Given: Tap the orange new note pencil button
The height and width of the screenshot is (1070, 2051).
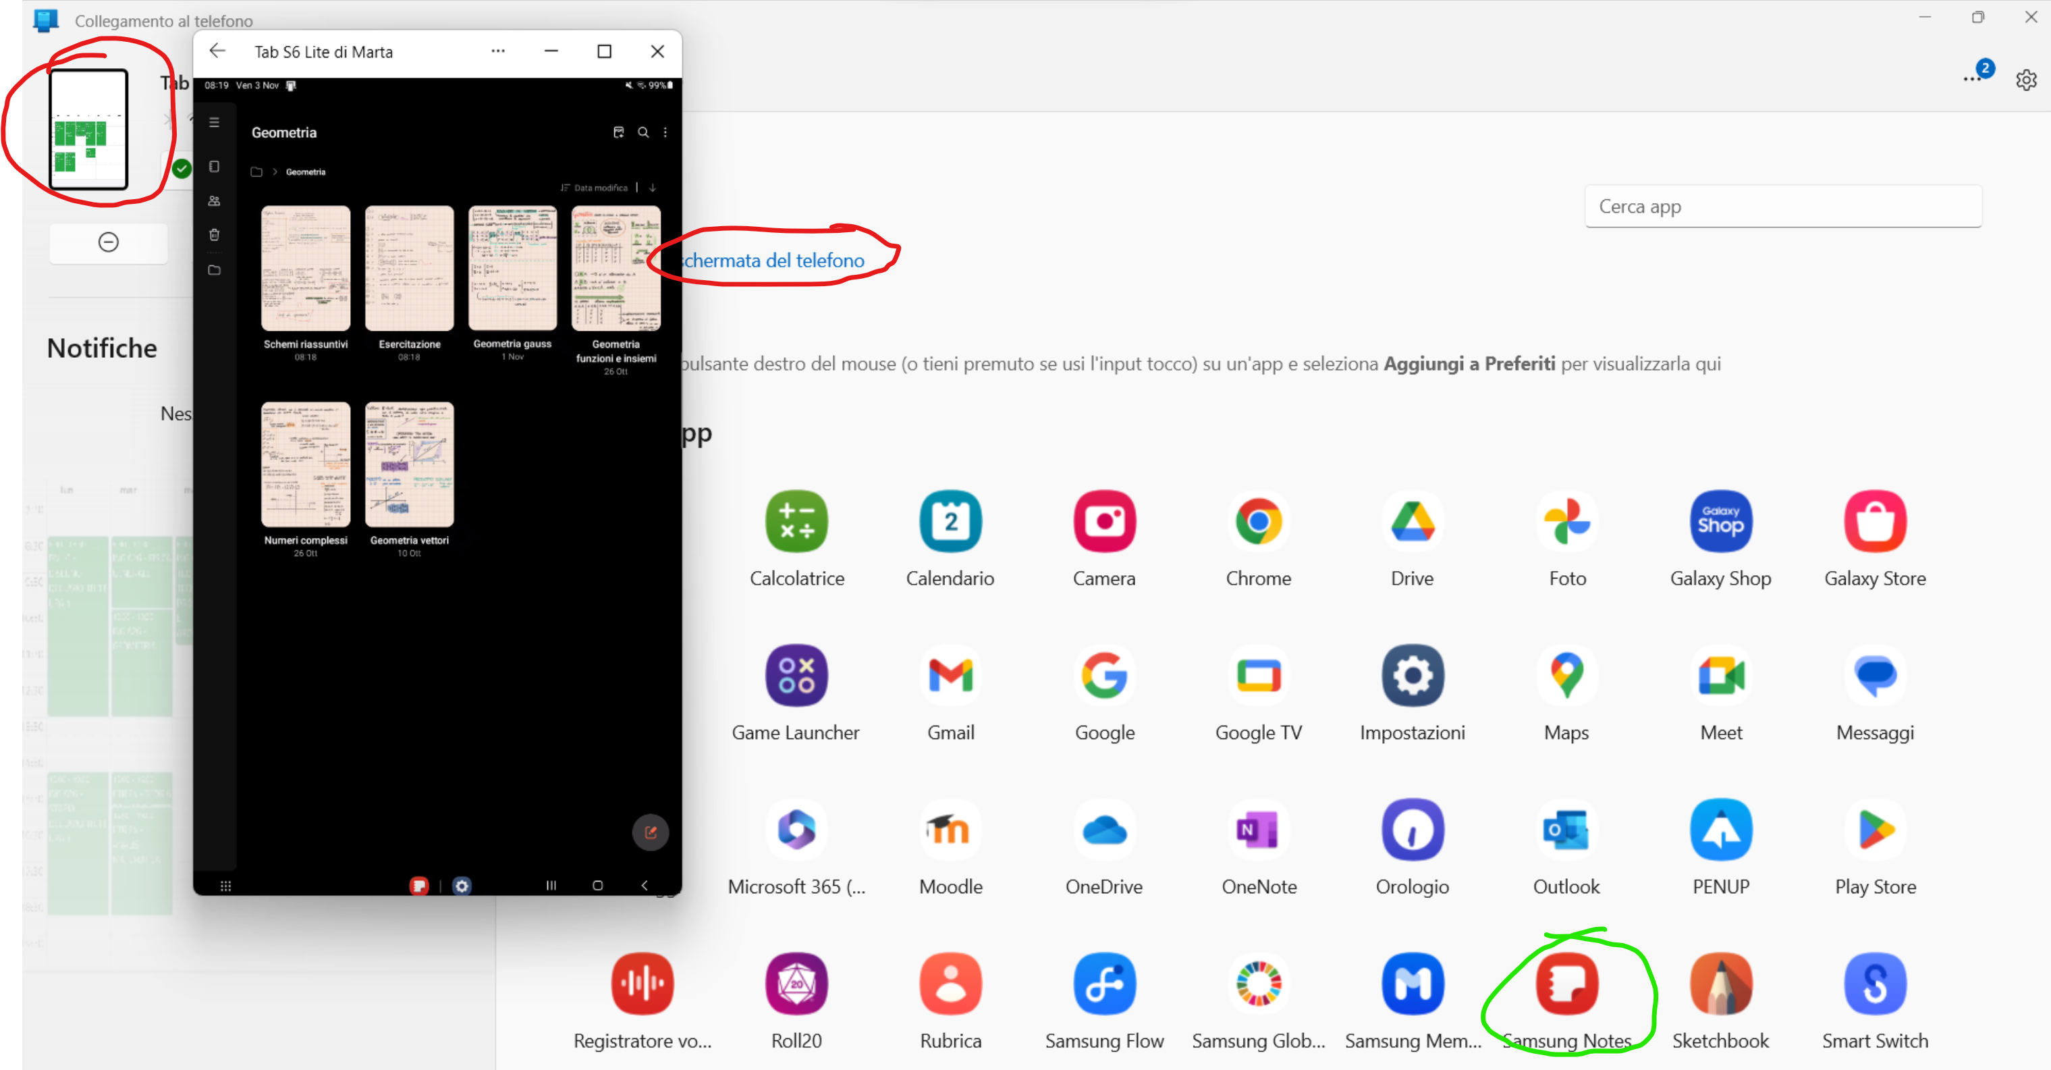Looking at the screenshot, I should 651,832.
